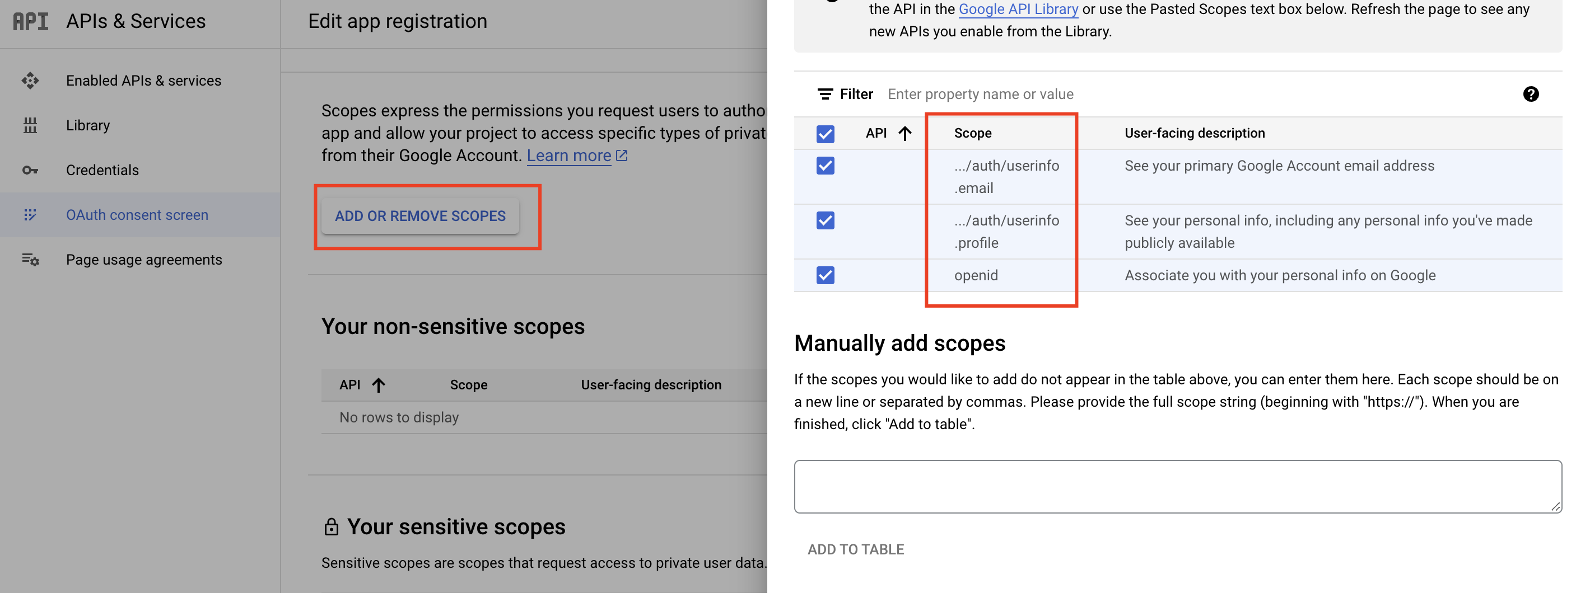Viewport: 1576px width, 593px height.
Task: Click the 'Your non-sensitive scopes' heading
Action: tap(453, 327)
